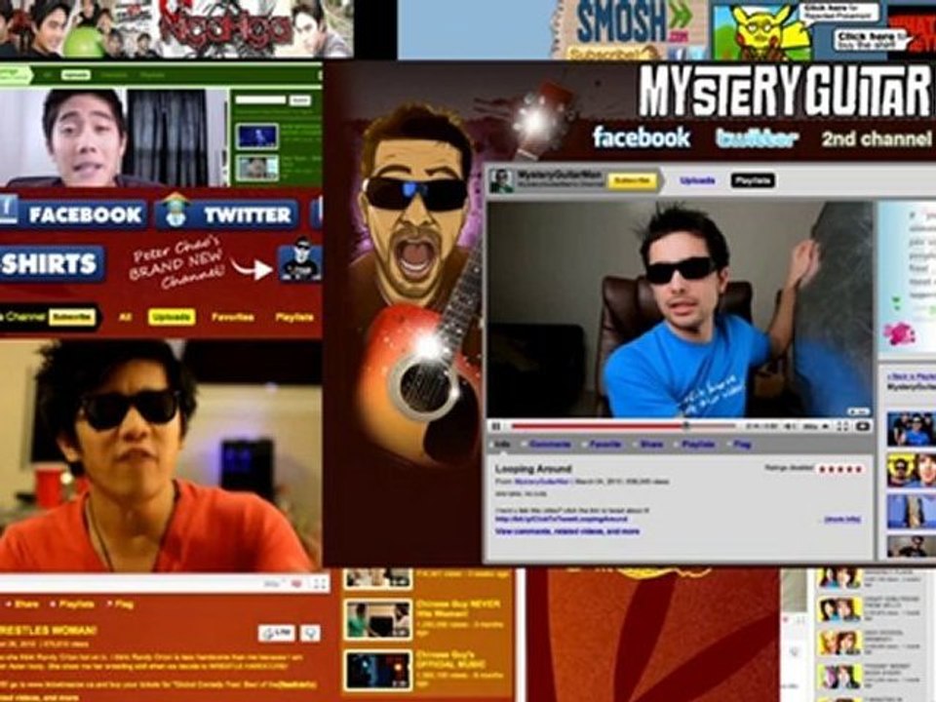Screen dimensions: 936x702
Task: Click the dislike icon next to Like
Action: [x=310, y=633]
